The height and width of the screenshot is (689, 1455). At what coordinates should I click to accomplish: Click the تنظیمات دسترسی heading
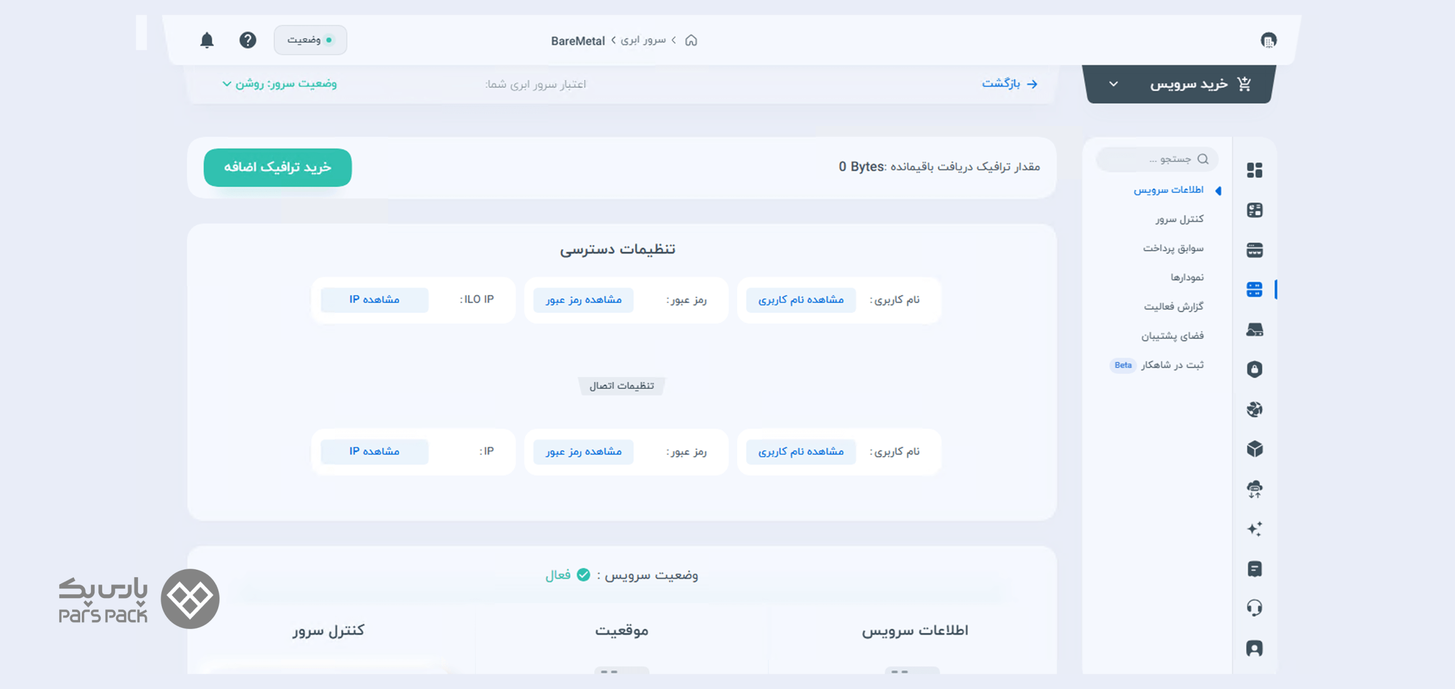point(618,249)
